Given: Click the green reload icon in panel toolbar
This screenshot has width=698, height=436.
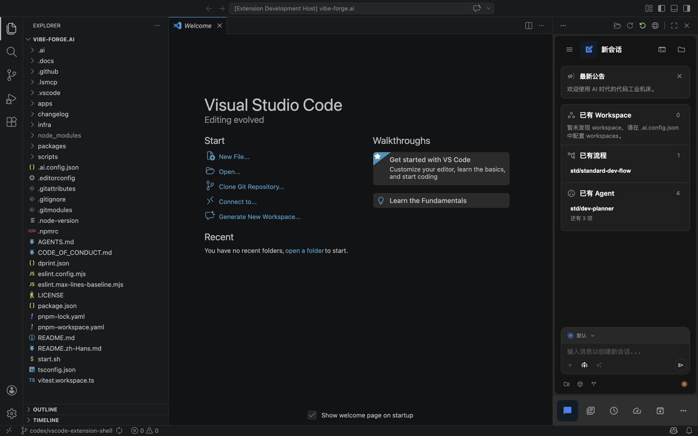Looking at the screenshot, I should click(x=643, y=26).
